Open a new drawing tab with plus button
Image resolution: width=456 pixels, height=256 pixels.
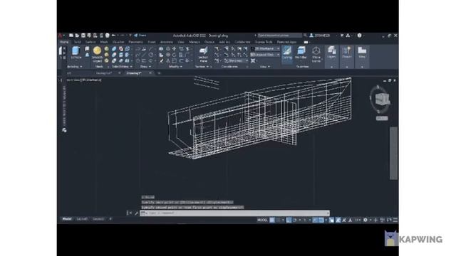(x=159, y=73)
